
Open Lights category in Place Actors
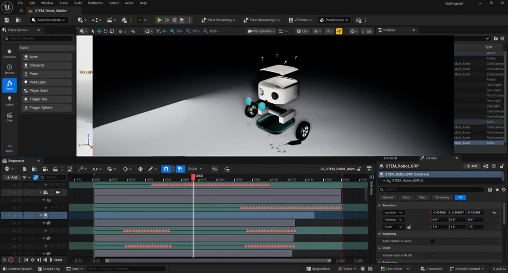click(10, 101)
